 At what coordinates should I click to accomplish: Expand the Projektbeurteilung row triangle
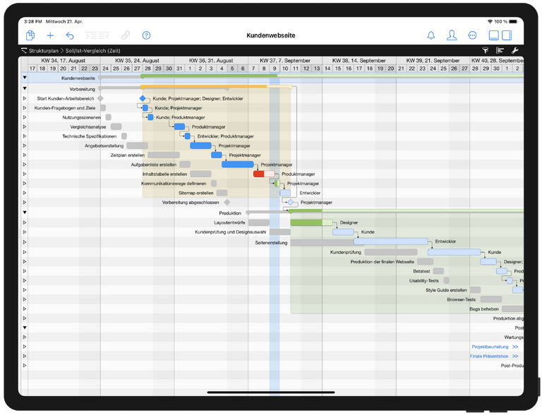(25, 347)
